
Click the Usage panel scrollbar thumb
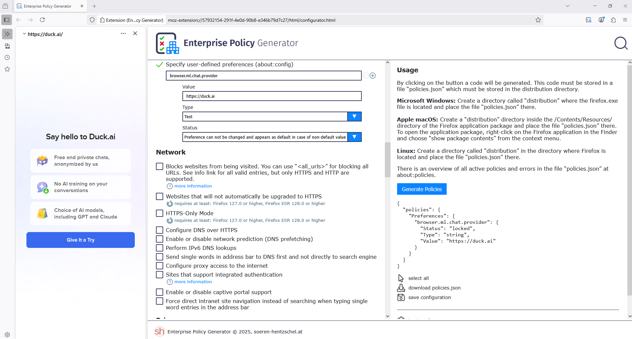coord(630,180)
